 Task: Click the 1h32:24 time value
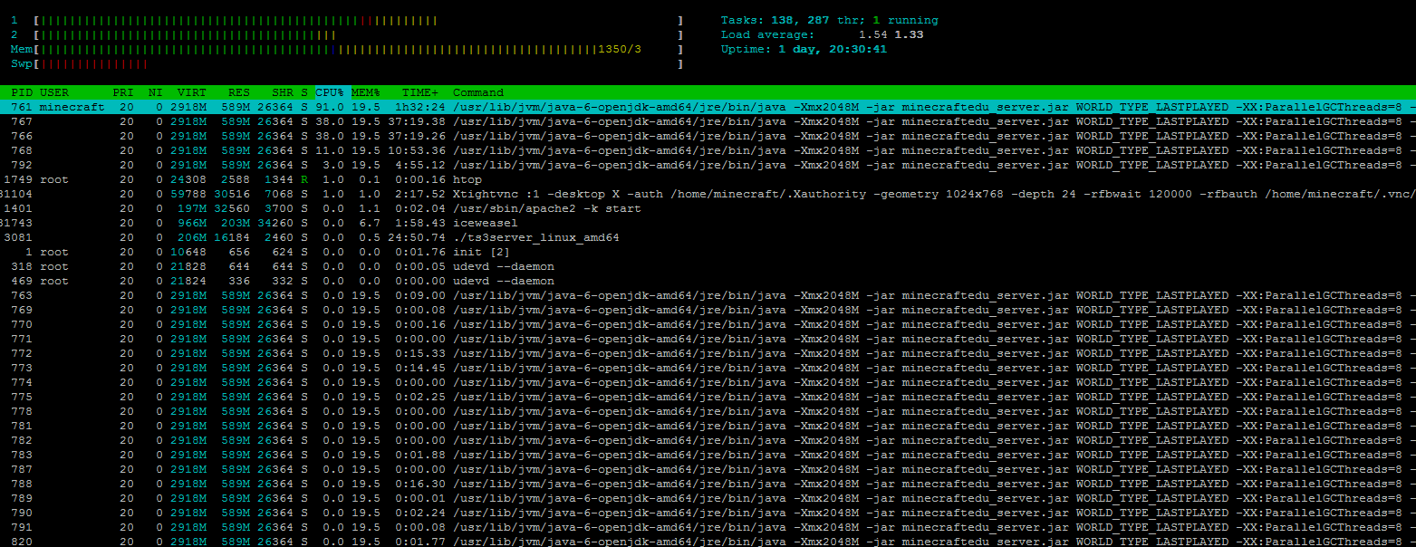point(420,107)
